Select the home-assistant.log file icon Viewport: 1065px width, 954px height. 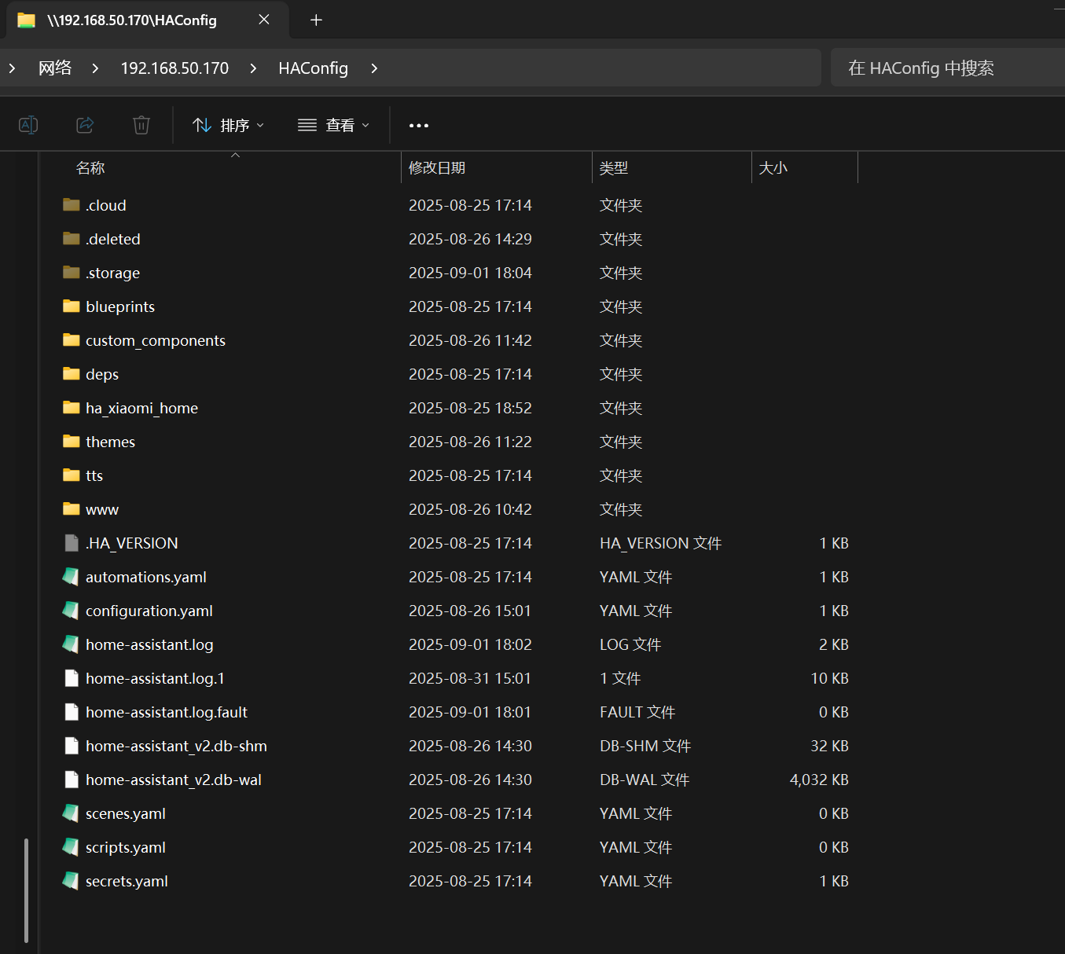coord(71,644)
